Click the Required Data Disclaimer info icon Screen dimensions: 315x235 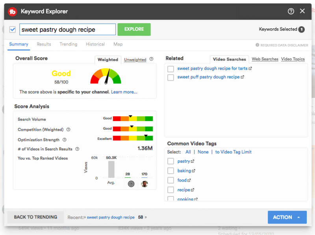(x=258, y=45)
